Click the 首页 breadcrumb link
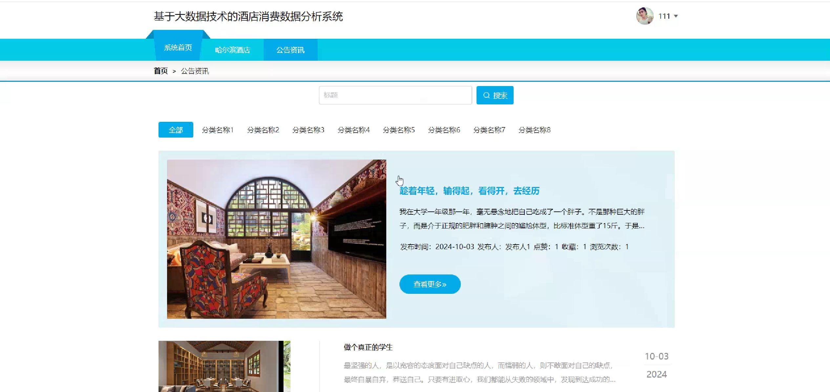 tap(160, 71)
